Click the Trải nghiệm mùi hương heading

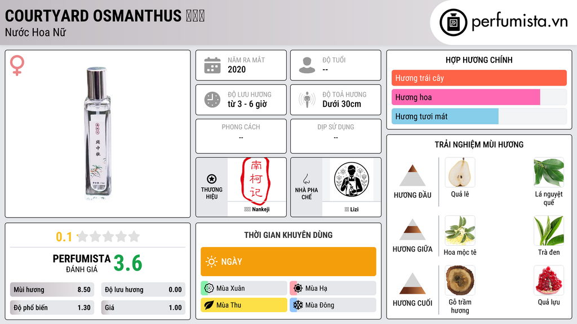coord(479,145)
